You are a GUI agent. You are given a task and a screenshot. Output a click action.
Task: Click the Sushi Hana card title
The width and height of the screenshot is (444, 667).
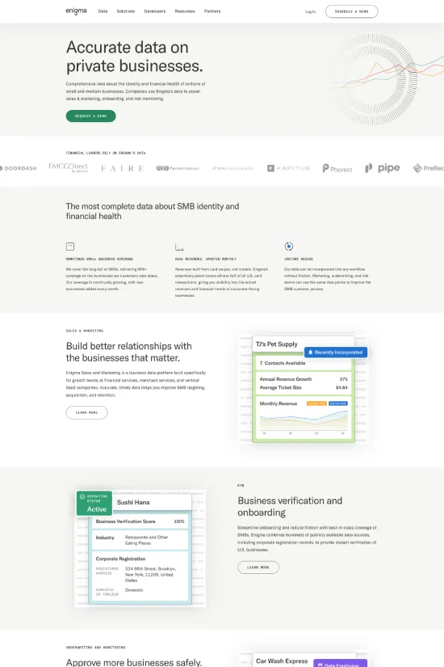[x=133, y=502]
